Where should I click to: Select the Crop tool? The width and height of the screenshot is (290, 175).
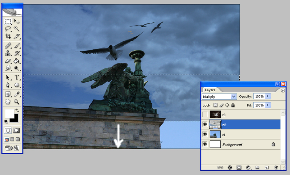pyautogui.click(x=8, y=36)
